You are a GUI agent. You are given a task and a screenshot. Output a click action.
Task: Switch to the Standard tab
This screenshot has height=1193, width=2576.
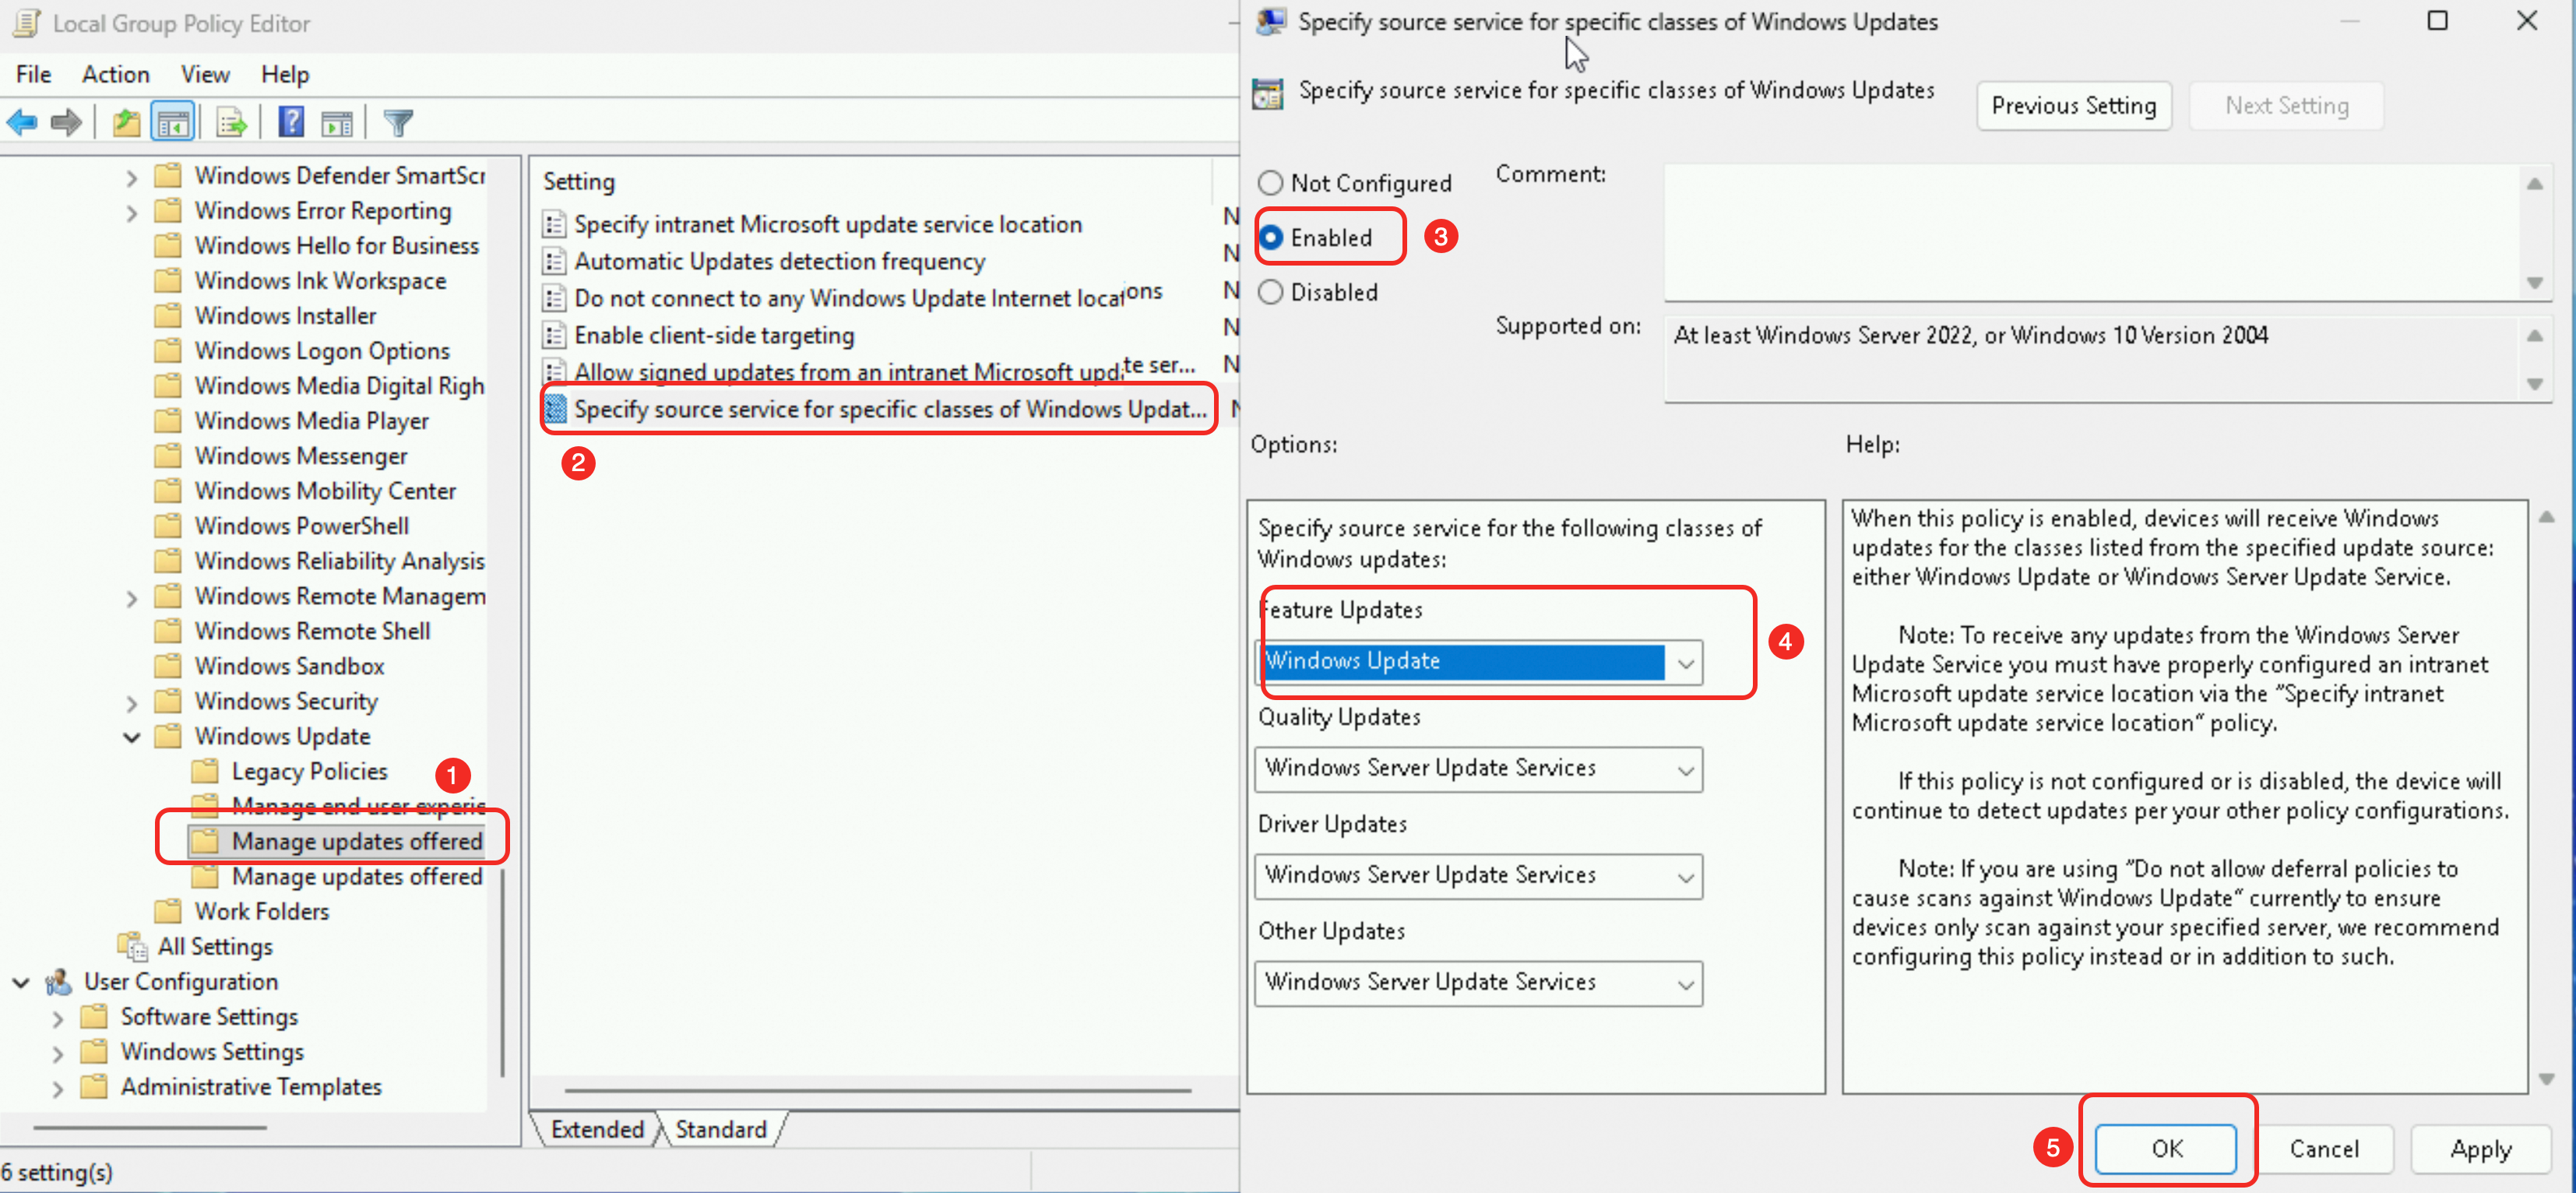point(720,1129)
